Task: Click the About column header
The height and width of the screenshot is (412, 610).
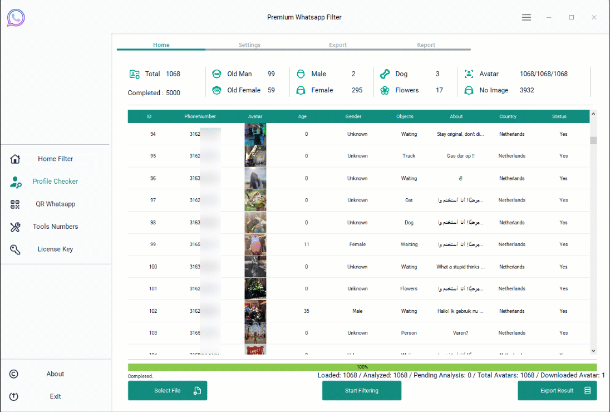Action: coord(456,116)
